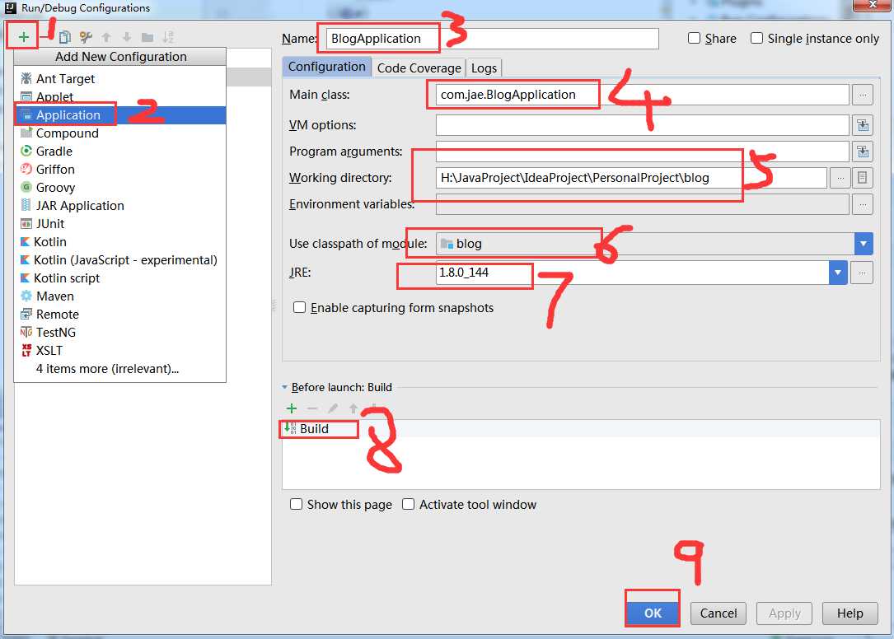This screenshot has height=639, width=894.
Task: Click the Main class input field
Action: pyautogui.click(x=643, y=95)
